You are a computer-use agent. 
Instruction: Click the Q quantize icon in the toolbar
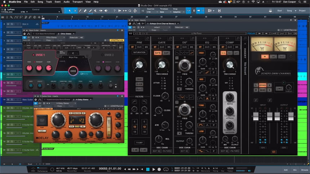[130, 11]
